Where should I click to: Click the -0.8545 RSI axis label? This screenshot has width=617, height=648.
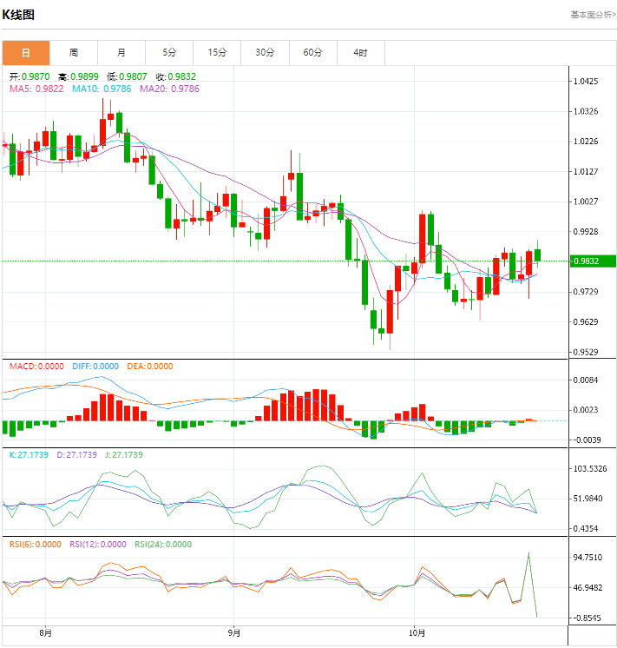pyautogui.click(x=587, y=618)
